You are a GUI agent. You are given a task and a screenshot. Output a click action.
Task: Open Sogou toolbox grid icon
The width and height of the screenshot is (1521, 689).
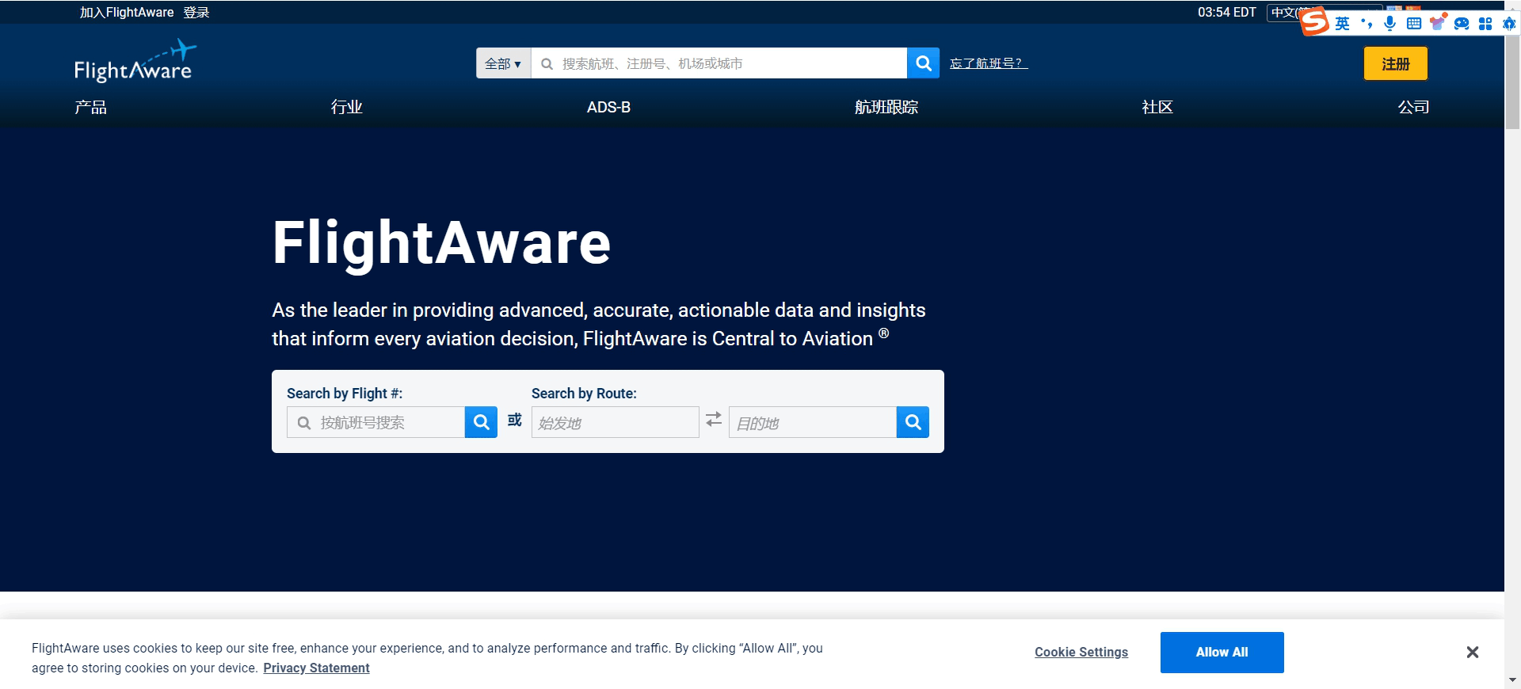tap(1485, 23)
